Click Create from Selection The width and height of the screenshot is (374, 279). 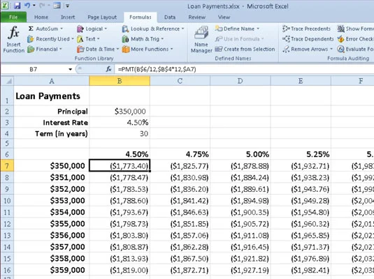245,50
